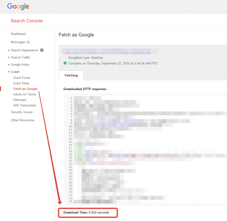Open Security Issues page

pos(22,112)
